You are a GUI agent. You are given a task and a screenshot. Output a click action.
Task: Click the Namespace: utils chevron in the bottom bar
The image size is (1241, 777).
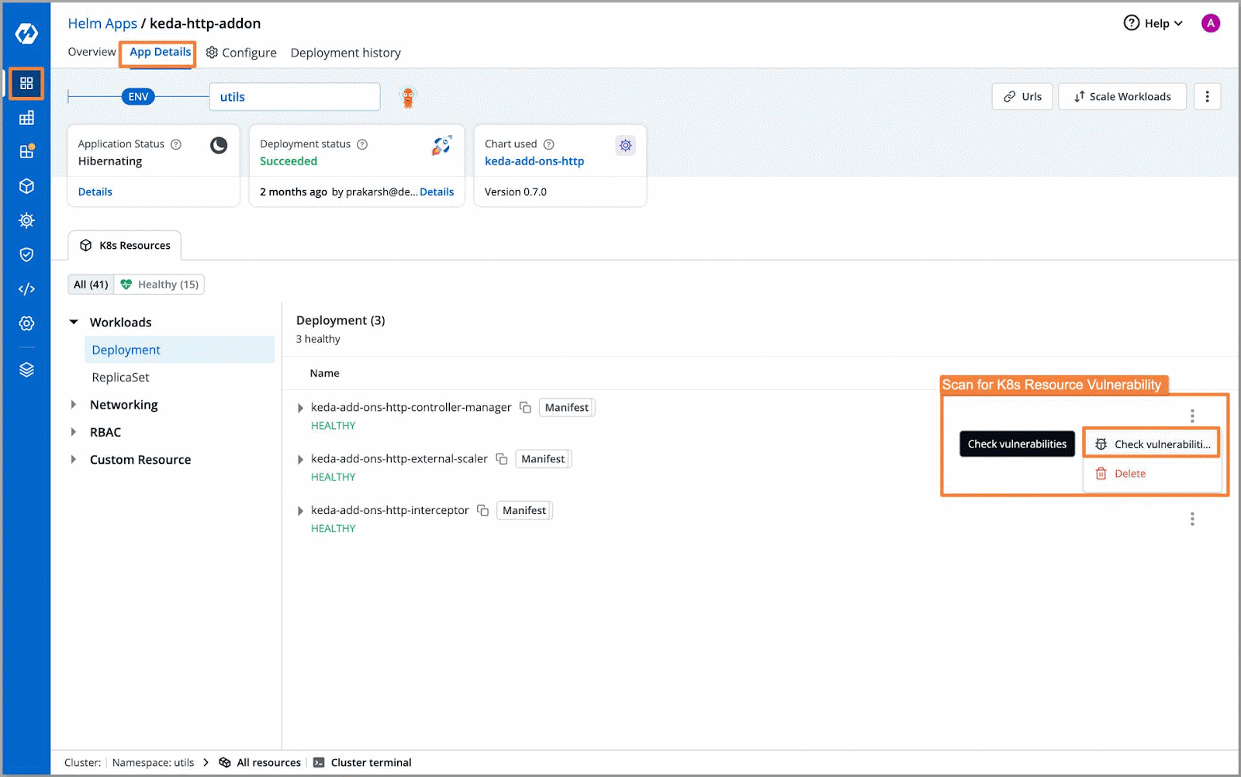[x=206, y=762]
